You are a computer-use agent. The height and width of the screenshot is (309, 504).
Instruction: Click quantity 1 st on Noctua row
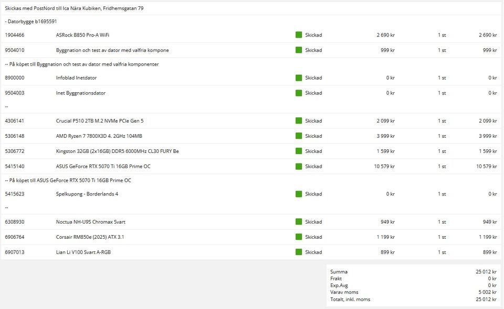[x=442, y=222]
